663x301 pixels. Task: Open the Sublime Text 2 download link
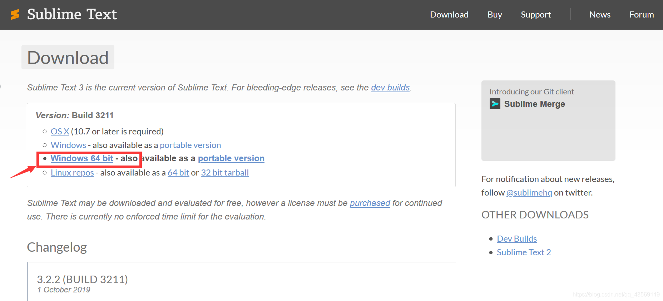pyautogui.click(x=524, y=252)
